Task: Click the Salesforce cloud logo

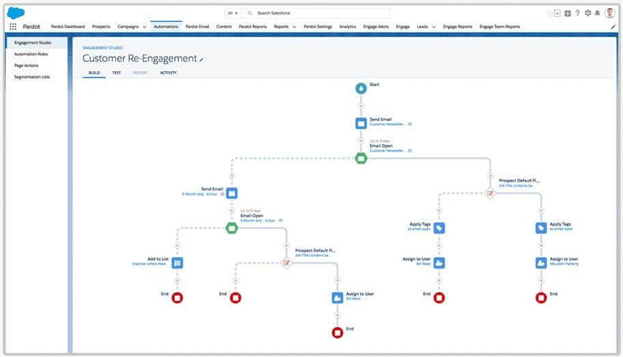Action: (x=16, y=13)
